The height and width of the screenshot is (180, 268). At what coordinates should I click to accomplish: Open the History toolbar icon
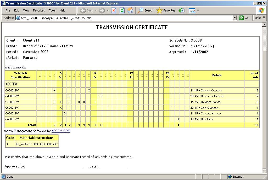(181, 10)
